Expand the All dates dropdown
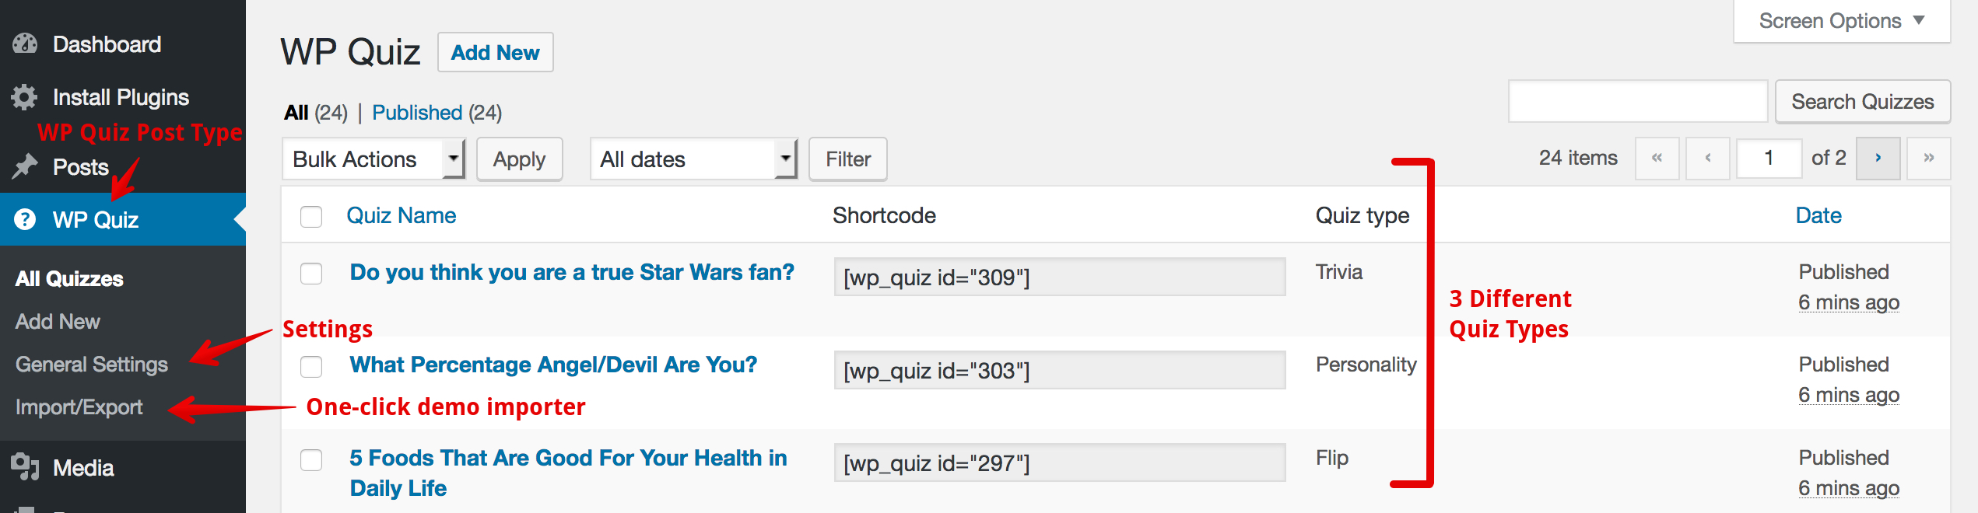This screenshot has height=513, width=1978. (693, 159)
